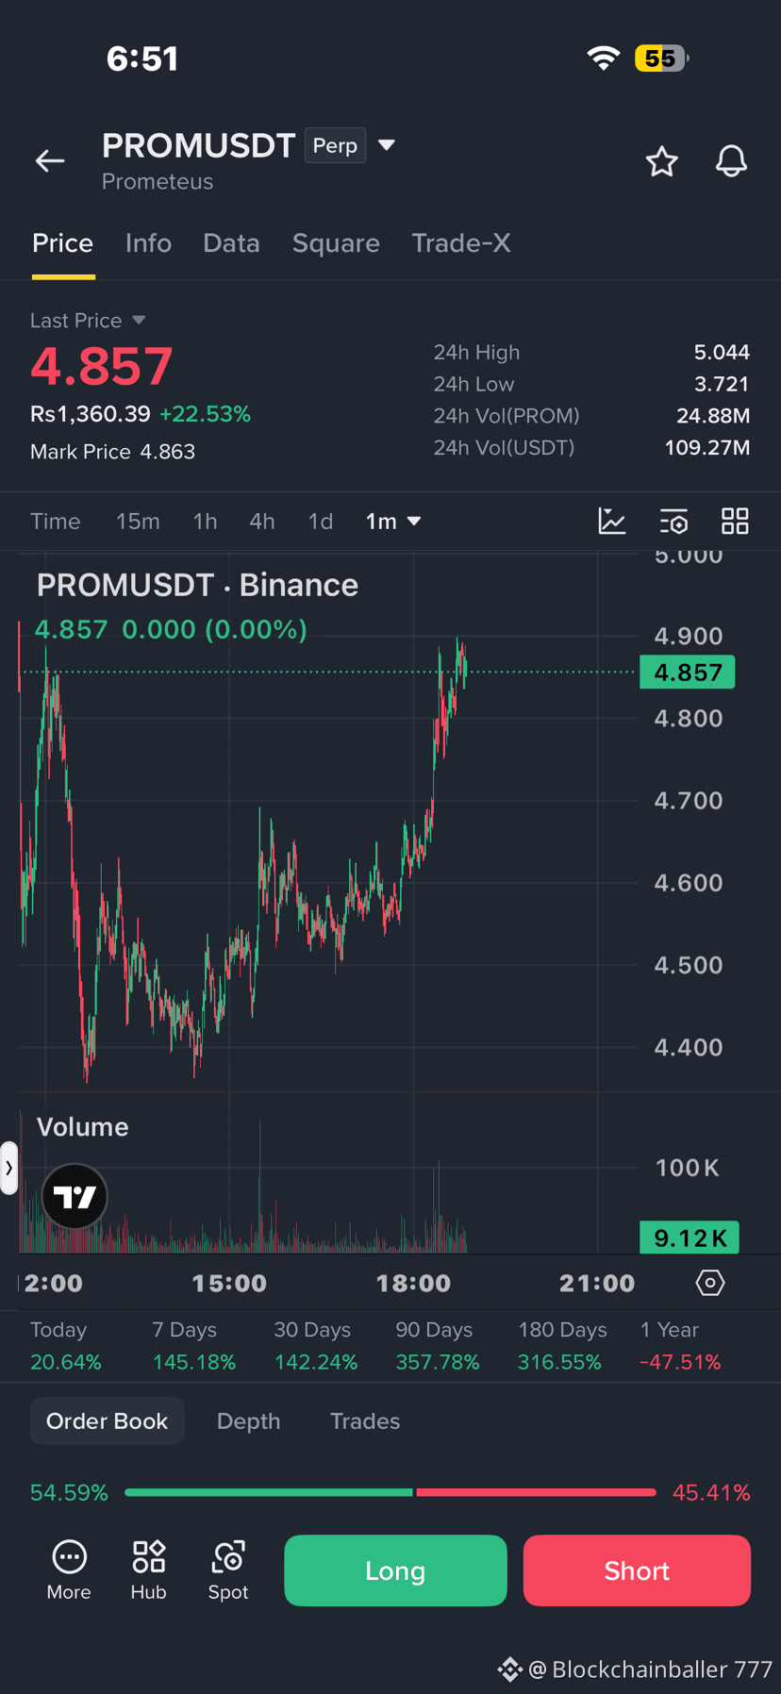Tap the Wi-Fi status icon
Image resolution: width=781 pixels, height=1694 pixels.
[x=604, y=58]
